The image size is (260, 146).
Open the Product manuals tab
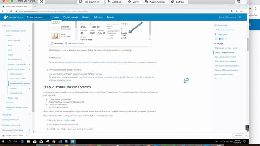[x=71, y=17]
